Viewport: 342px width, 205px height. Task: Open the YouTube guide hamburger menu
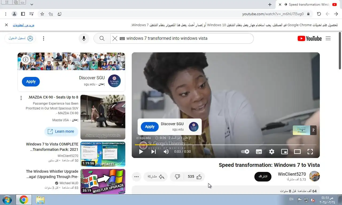point(328,38)
